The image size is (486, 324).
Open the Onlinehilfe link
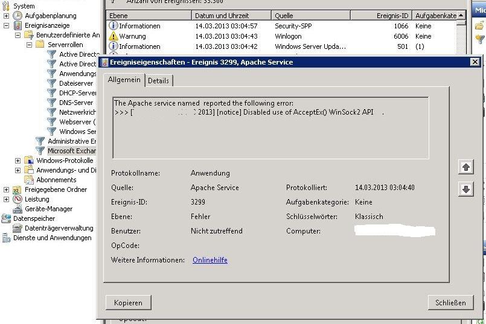(x=210, y=260)
